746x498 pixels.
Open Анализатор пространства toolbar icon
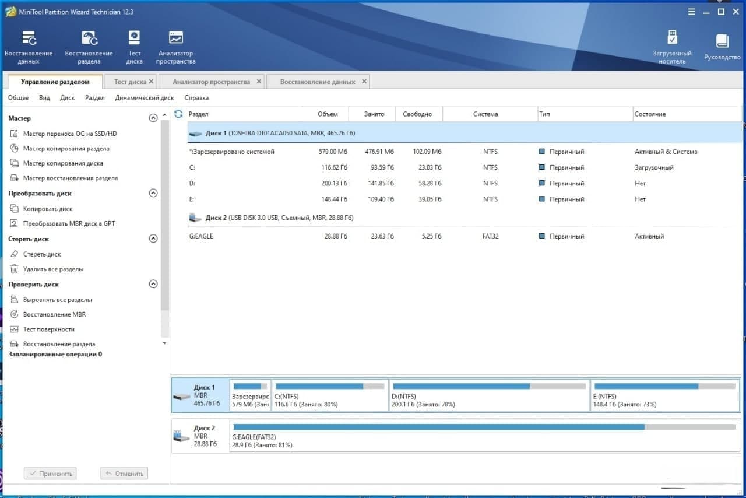point(176,47)
